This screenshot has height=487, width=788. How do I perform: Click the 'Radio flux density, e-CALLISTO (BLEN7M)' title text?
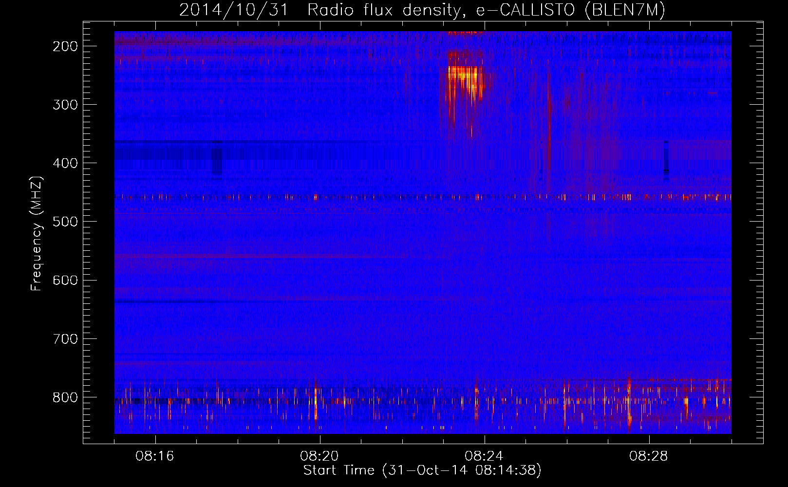coord(486,10)
